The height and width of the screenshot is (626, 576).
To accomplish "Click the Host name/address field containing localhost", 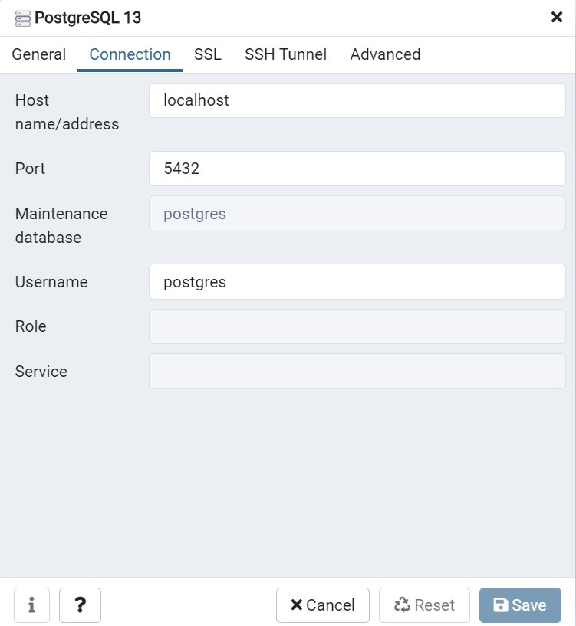I will click(357, 100).
